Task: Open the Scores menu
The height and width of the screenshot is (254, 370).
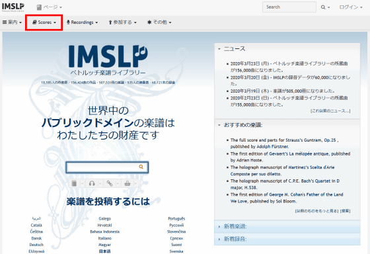Action: pos(44,22)
